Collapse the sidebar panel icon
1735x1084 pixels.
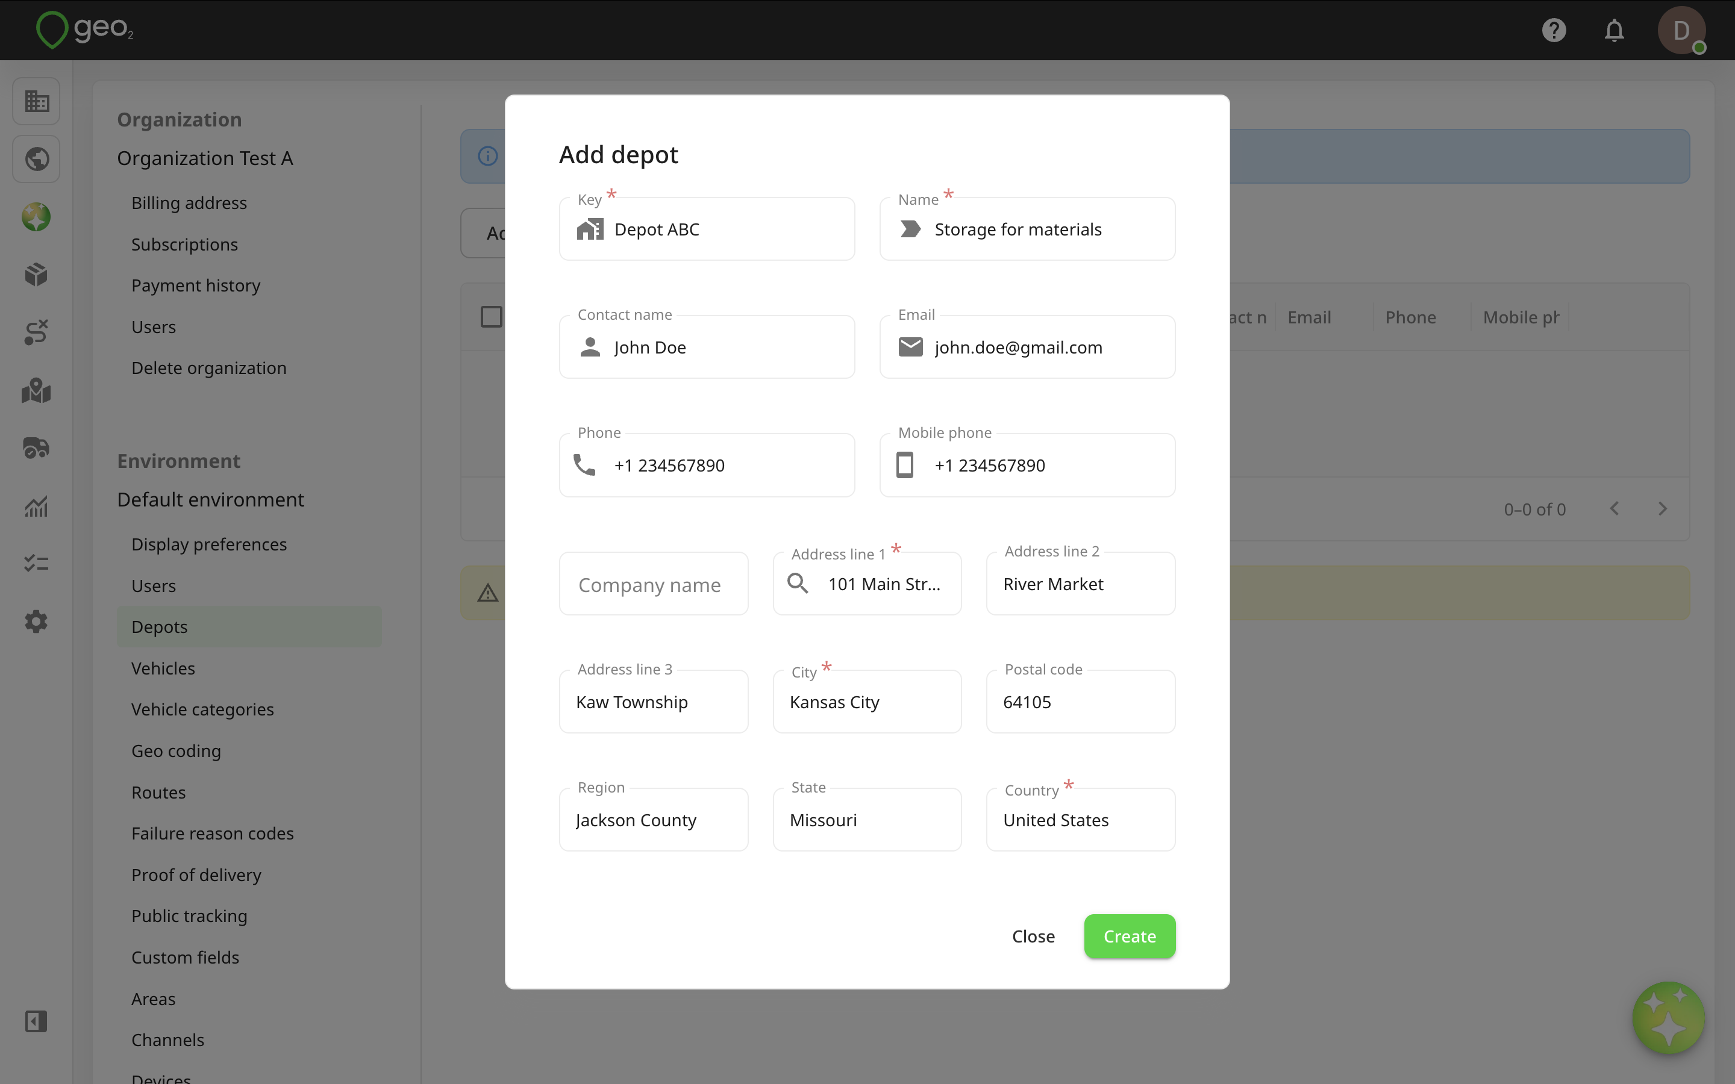click(x=37, y=1021)
